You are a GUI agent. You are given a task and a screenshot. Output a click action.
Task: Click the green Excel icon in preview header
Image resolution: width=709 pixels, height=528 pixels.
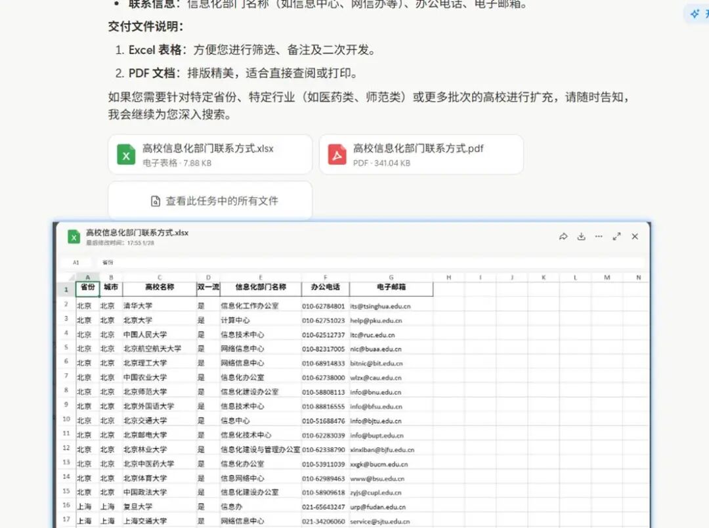pos(74,237)
